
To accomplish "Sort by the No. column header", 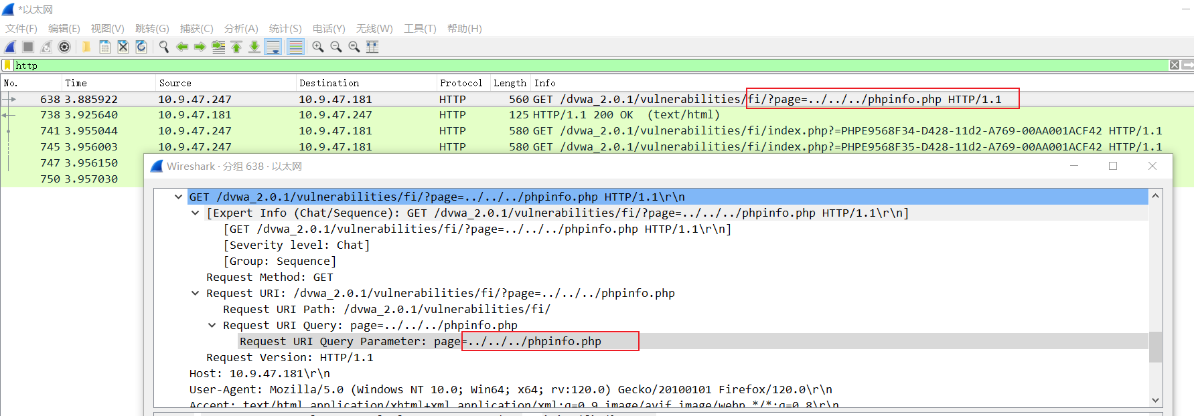I will click(x=31, y=83).
